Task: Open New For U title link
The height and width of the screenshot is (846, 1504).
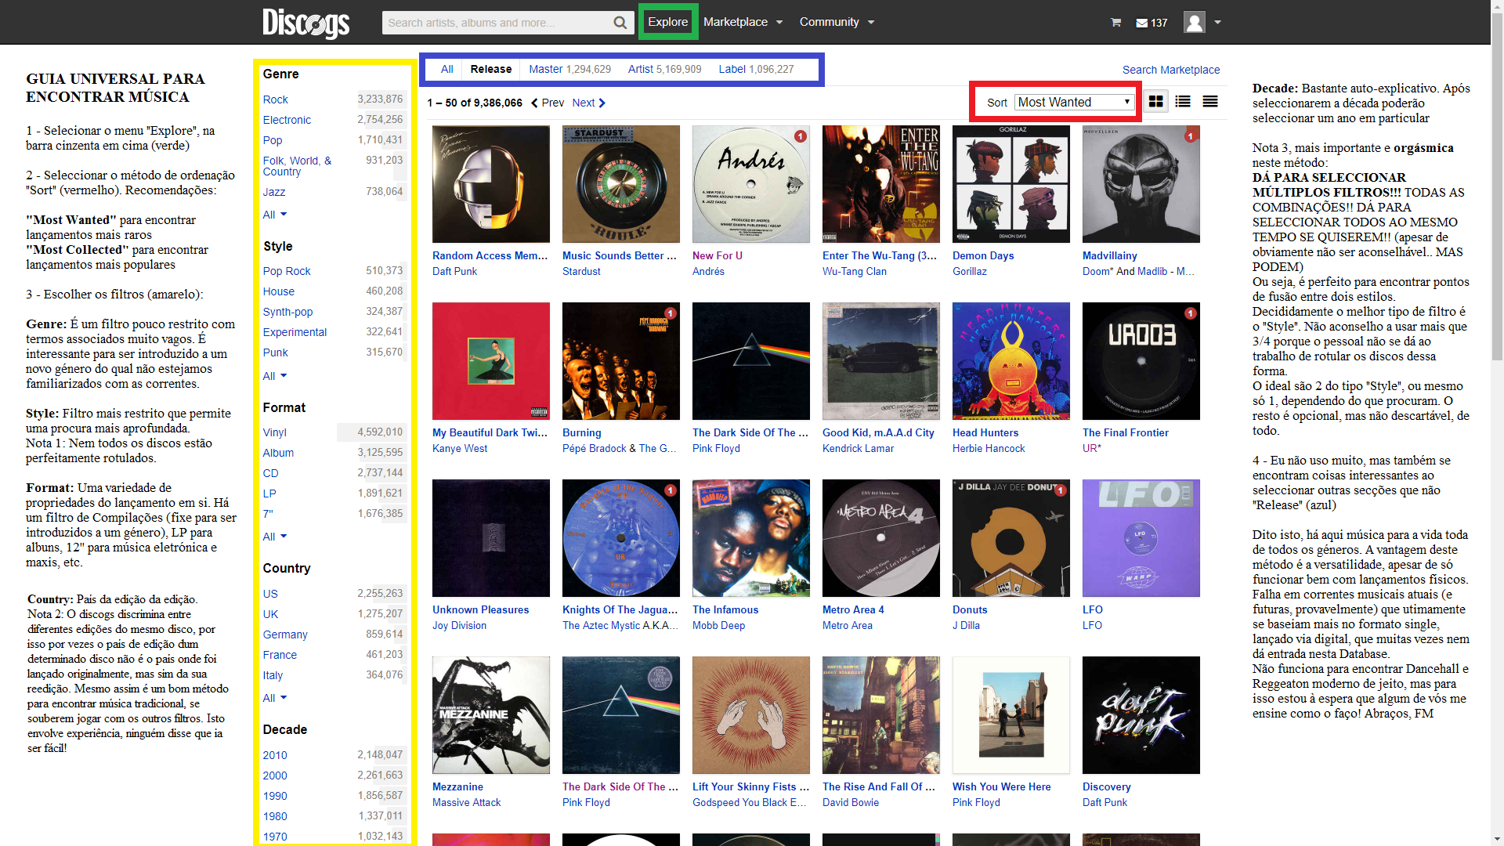Action: click(718, 256)
